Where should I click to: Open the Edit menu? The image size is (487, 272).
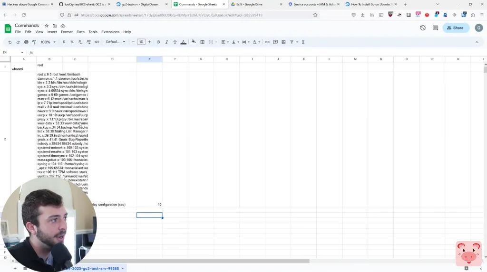(x=28, y=32)
